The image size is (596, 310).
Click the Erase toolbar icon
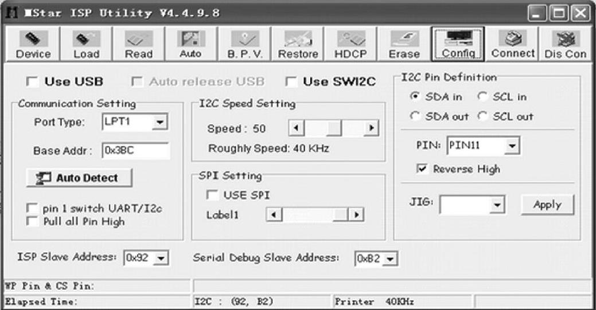point(404,44)
